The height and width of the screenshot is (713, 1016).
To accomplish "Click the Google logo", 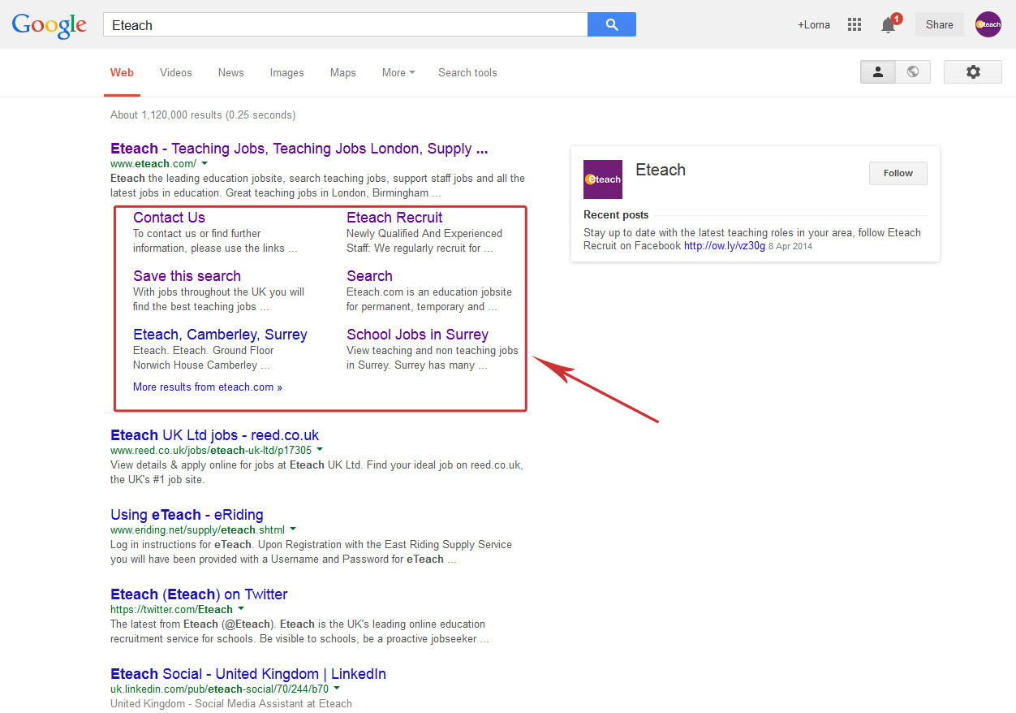I will (x=49, y=25).
